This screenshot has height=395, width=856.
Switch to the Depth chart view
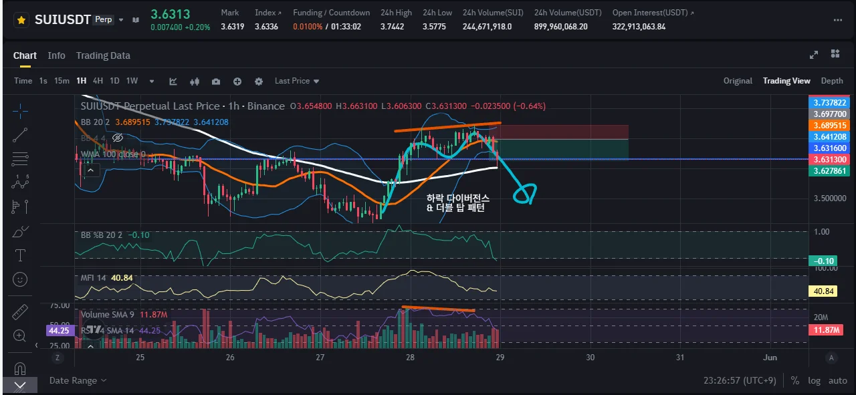pyautogui.click(x=832, y=81)
